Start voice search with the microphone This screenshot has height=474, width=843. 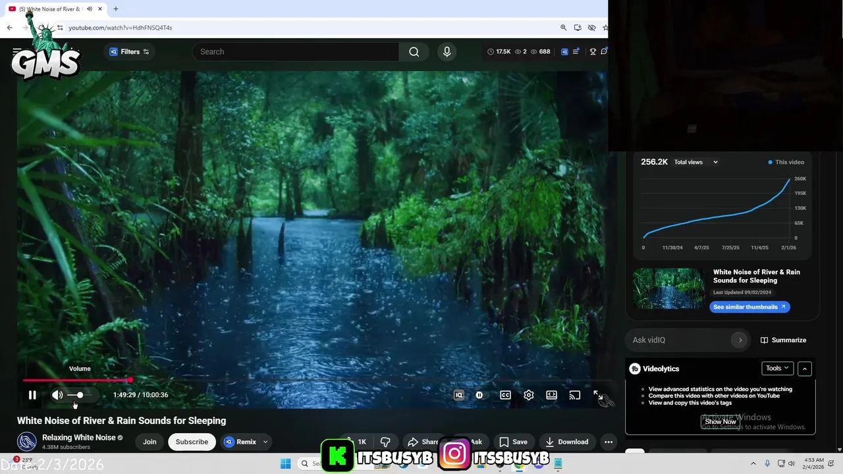coord(447,51)
